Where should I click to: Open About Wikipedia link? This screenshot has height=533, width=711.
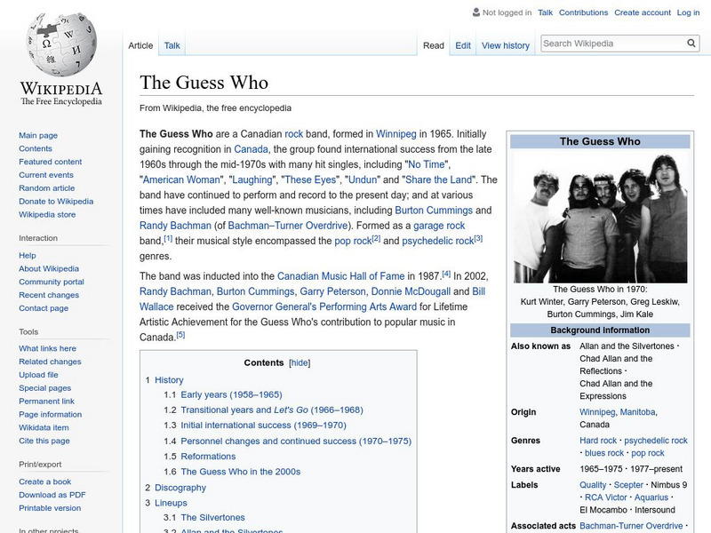49,269
